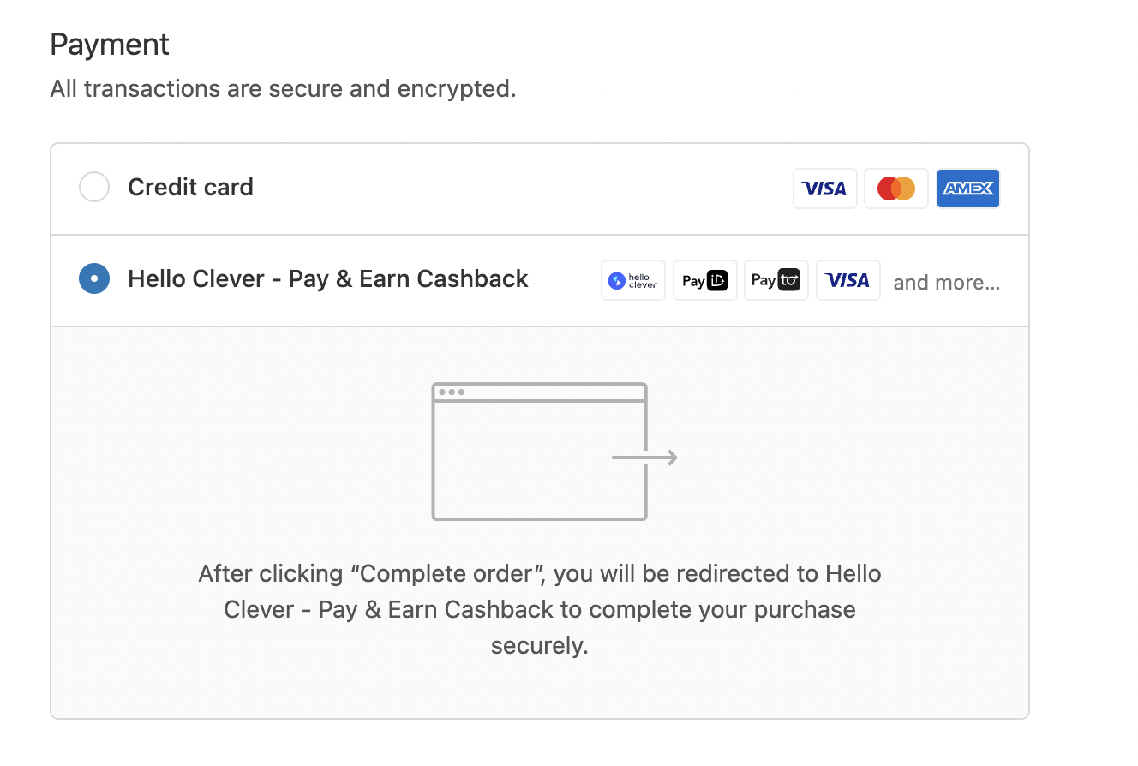Click the Visa logo in Credit card row
Screen dimensions: 1138x766
(824, 189)
